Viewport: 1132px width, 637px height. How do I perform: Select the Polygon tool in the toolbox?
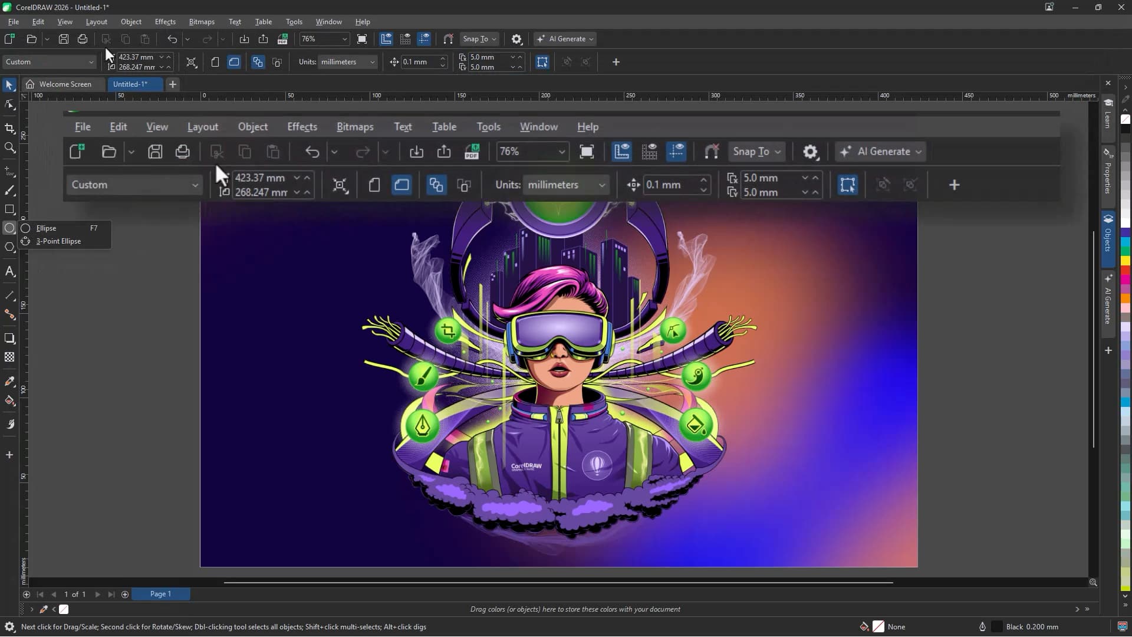[x=9, y=247]
